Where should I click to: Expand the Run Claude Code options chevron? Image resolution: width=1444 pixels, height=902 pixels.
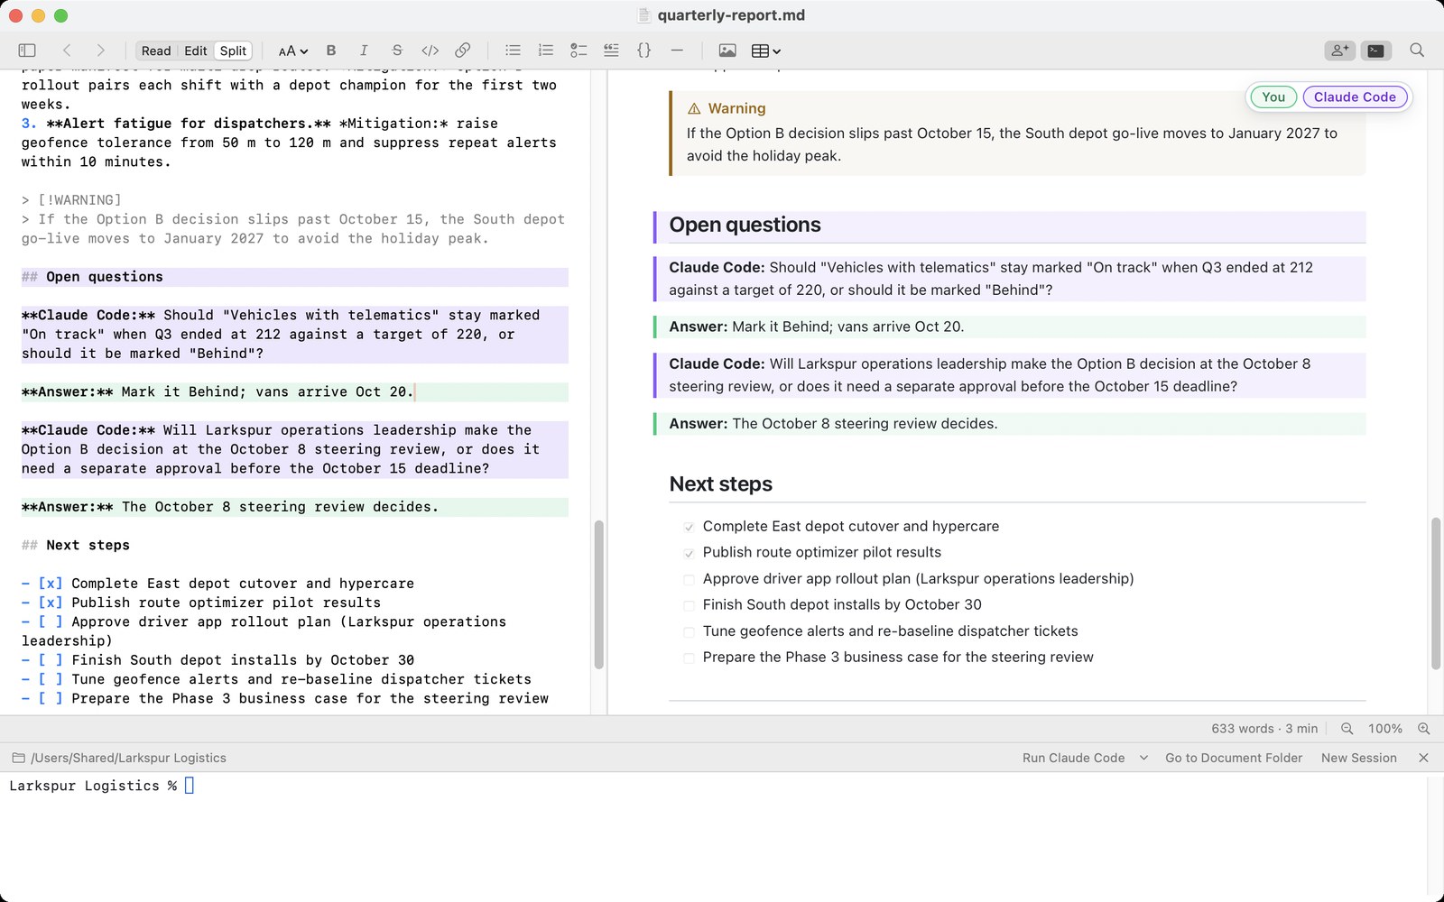point(1143,758)
